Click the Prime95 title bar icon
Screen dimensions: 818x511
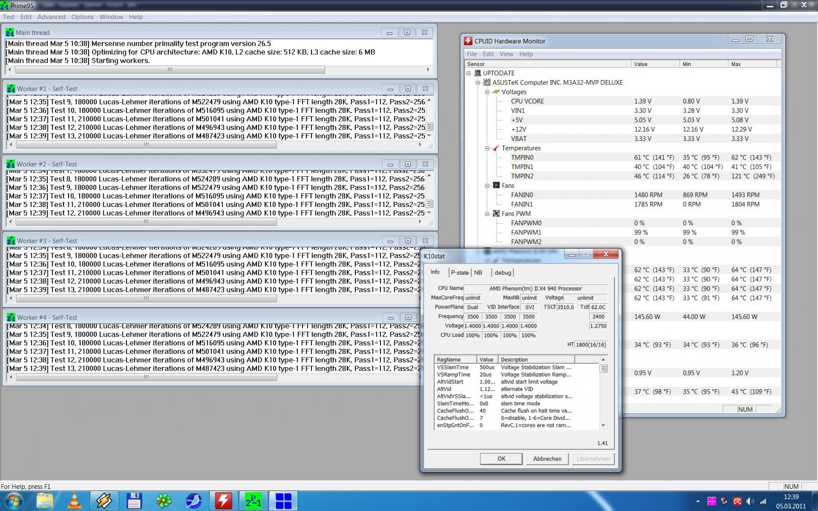[x=5, y=6]
